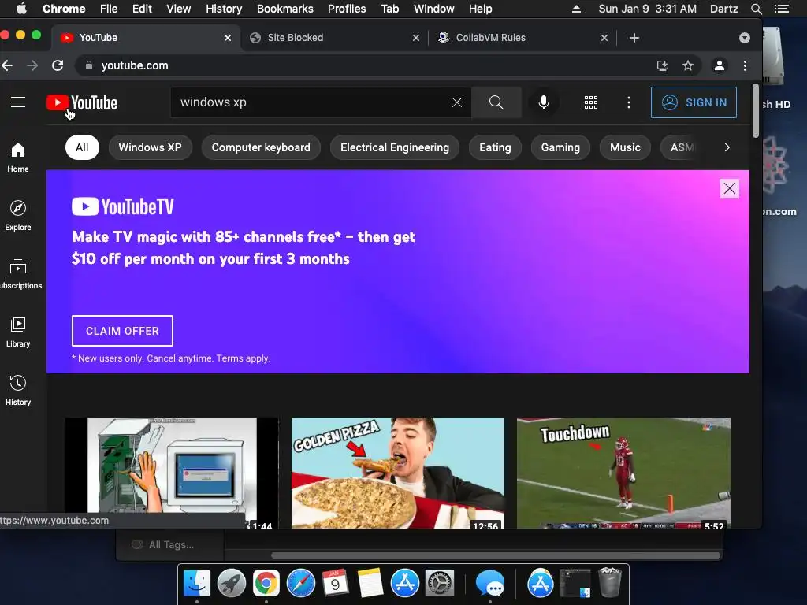Close the Site Blocked tab
Screen dimensions: 807x605
[x=416, y=38]
